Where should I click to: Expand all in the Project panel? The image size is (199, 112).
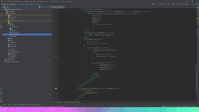[42, 7]
